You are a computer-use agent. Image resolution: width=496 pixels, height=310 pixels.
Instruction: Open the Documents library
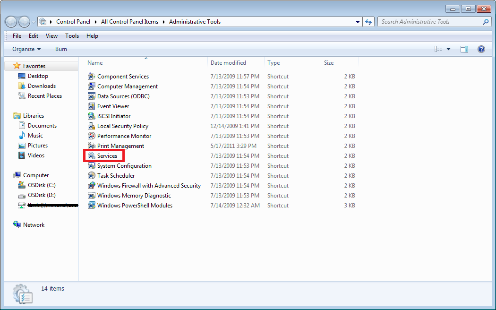point(42,126)
